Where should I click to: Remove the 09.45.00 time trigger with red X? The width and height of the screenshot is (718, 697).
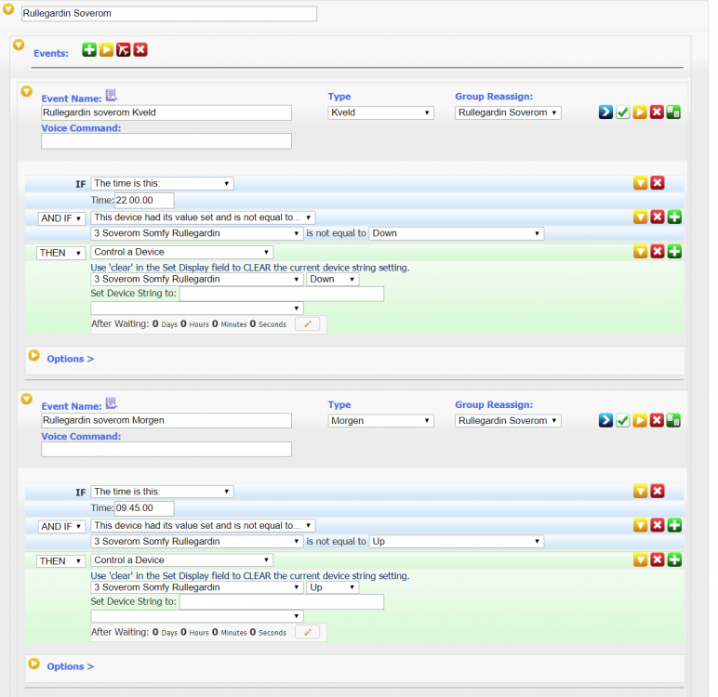point(658,492)
